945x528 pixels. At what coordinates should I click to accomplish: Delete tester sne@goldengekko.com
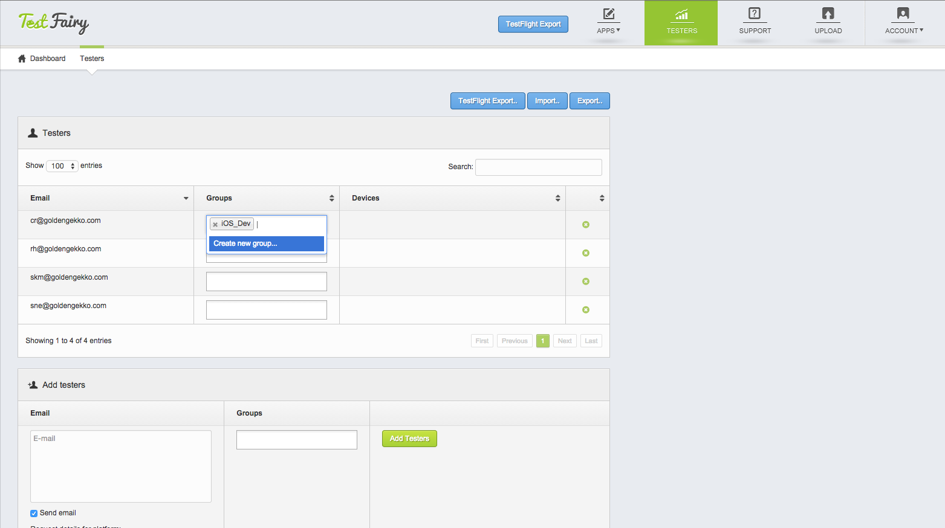pos(586,310)
